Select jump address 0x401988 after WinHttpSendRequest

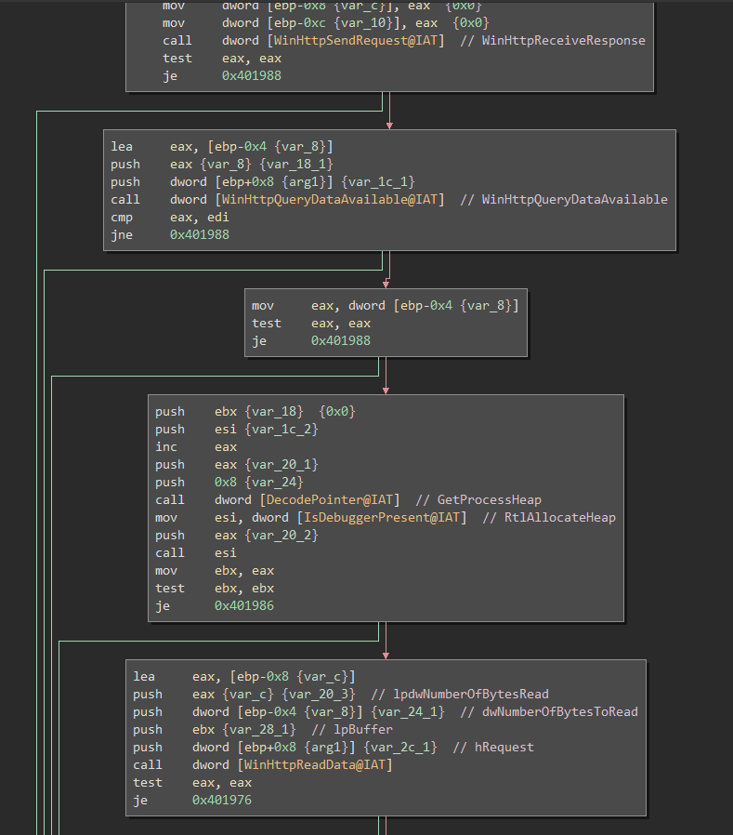click(x=252, y=75)
